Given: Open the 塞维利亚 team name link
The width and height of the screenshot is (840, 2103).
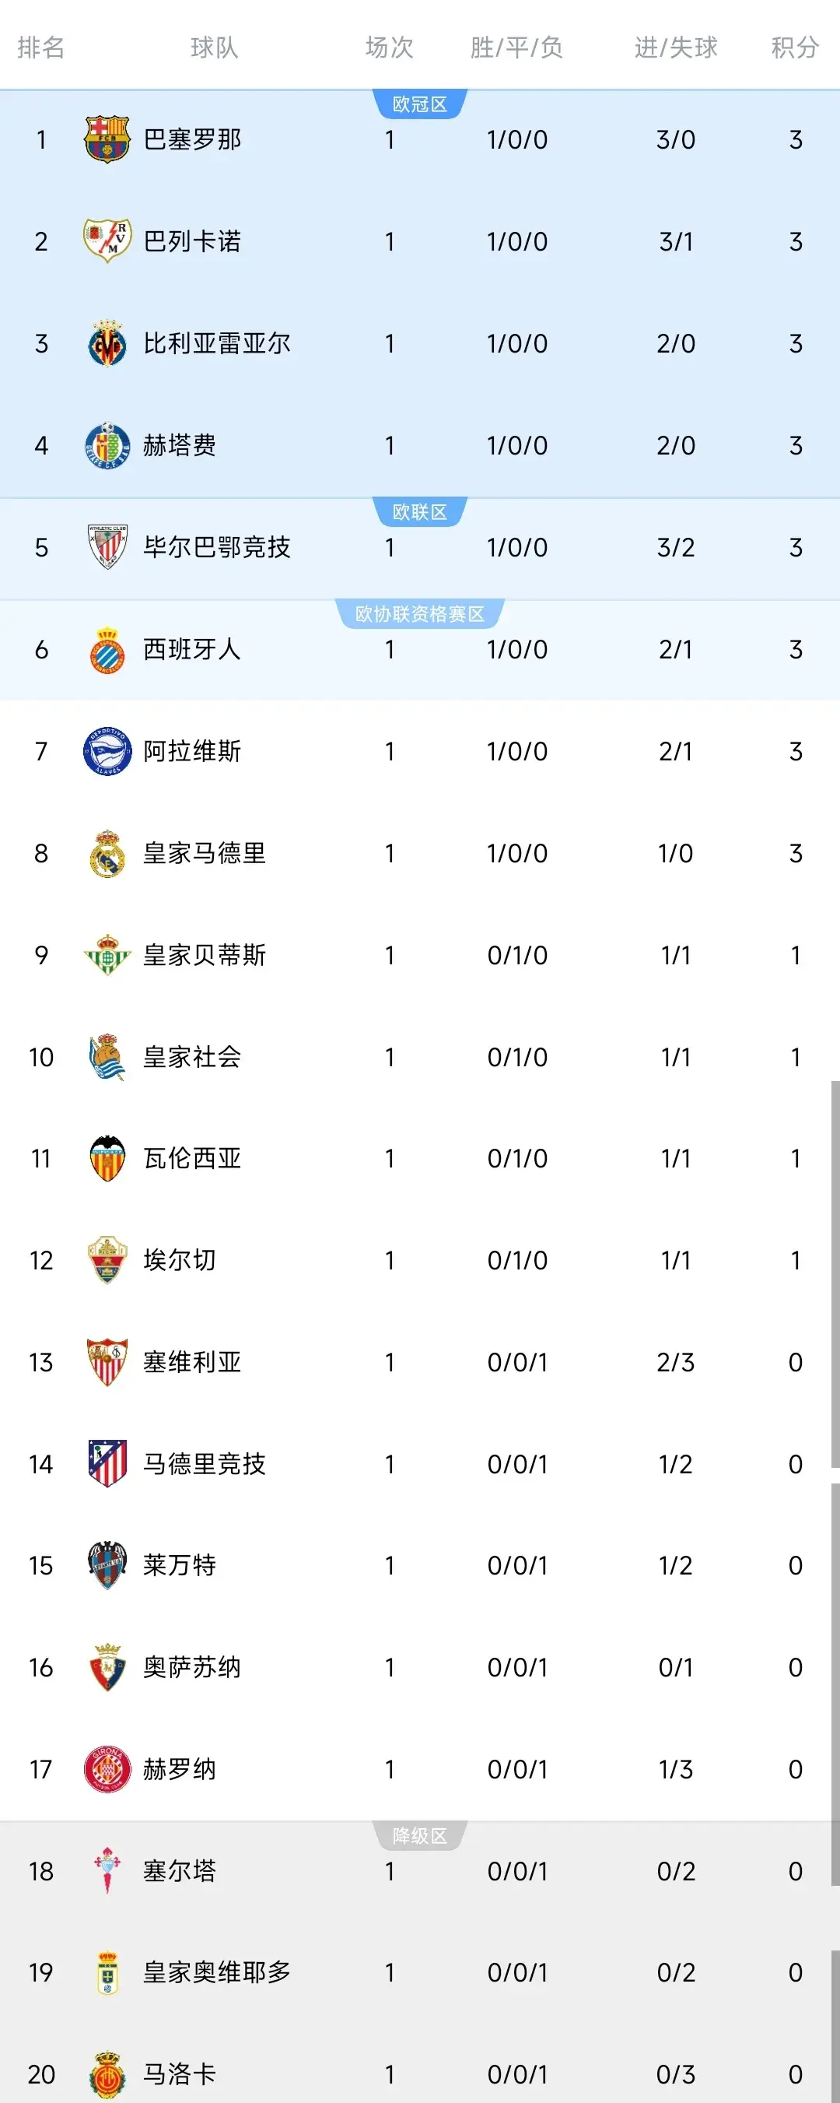Looking at the screenshot, I should (191, 1362).
